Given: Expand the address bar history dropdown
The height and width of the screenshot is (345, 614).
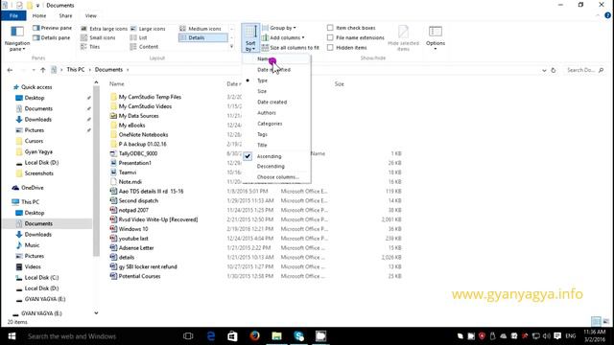Looking at the screenshot, I should coord(544,70).
